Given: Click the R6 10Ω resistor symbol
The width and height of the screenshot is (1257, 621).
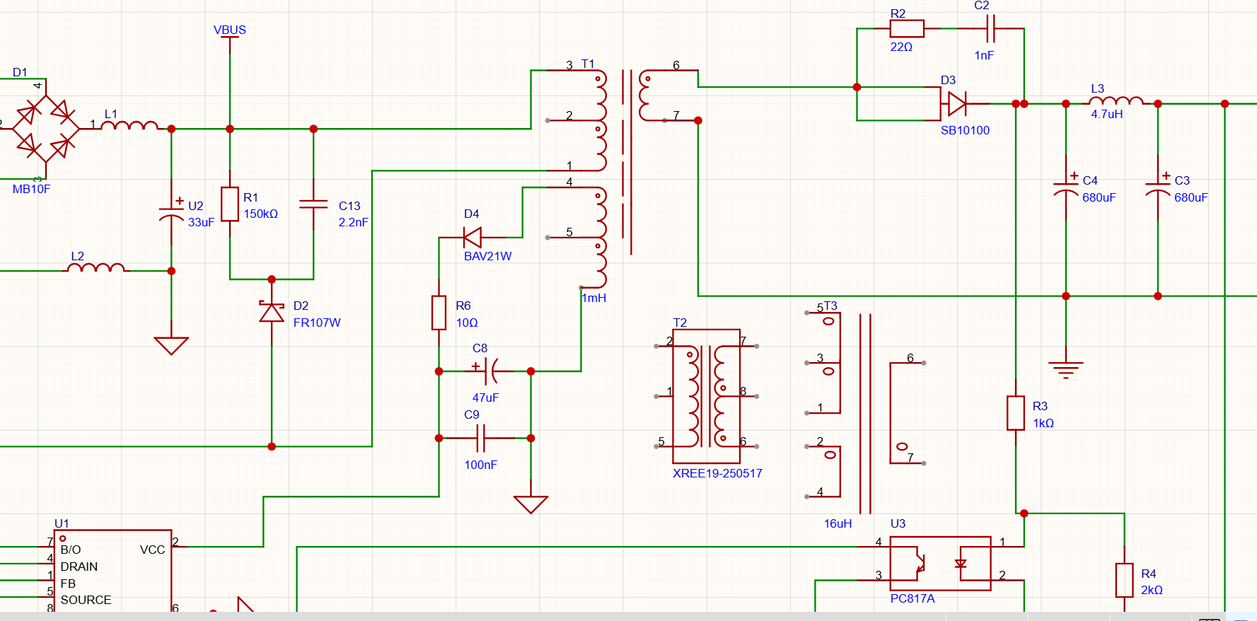Looking at the screenshot, I should coord(439,313).
